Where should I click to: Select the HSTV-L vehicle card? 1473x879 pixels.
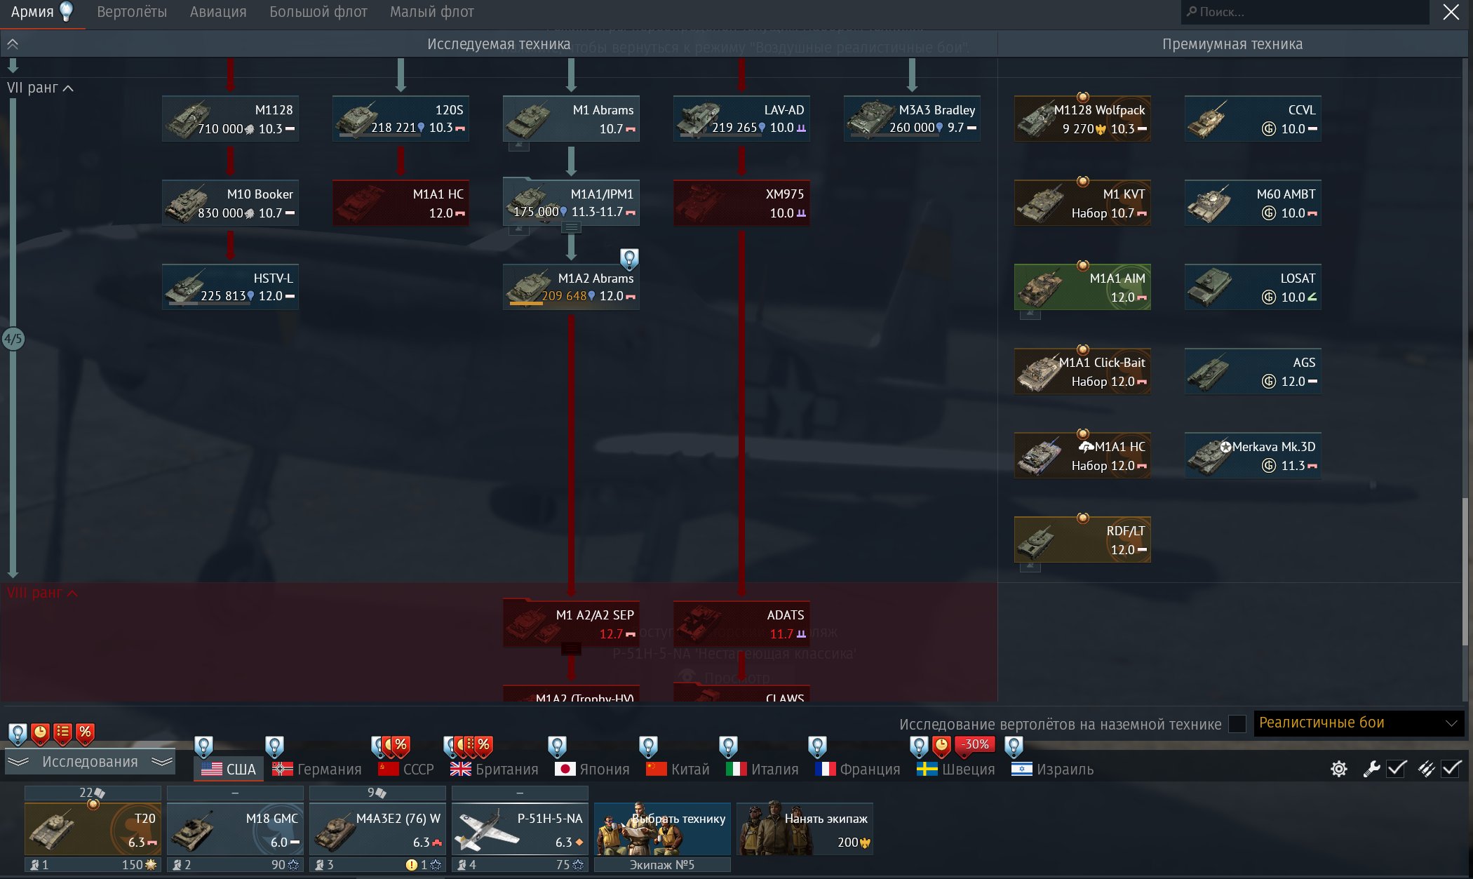pyautogui.click(x=230, y=287)
